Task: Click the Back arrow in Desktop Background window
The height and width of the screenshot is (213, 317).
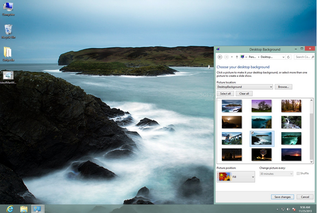Action: pos(220,57)
